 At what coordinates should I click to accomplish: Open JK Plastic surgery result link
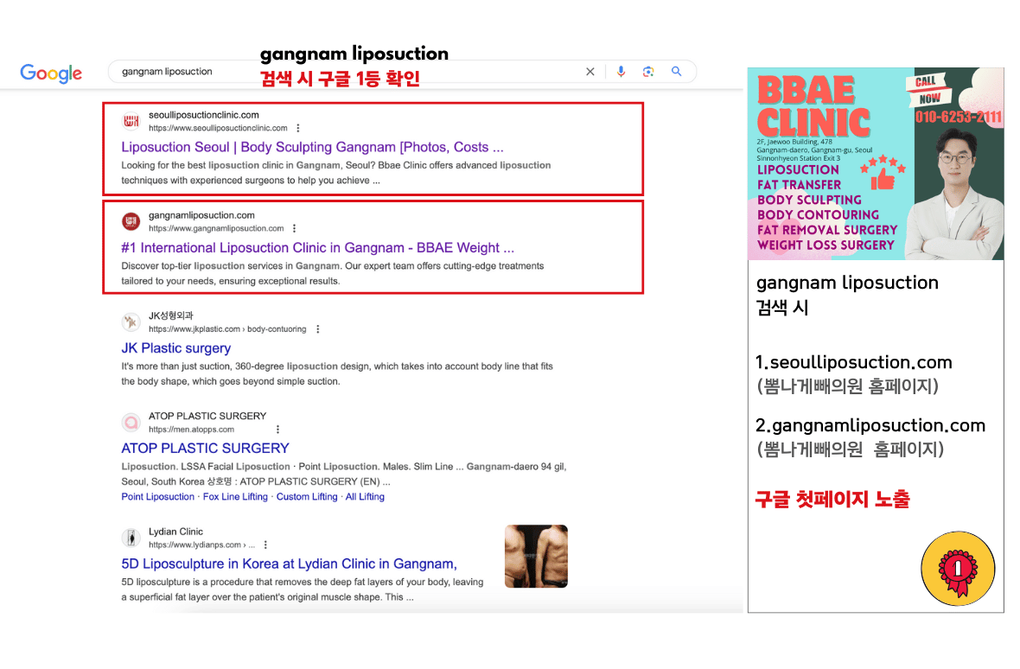(x=175, y=347)
